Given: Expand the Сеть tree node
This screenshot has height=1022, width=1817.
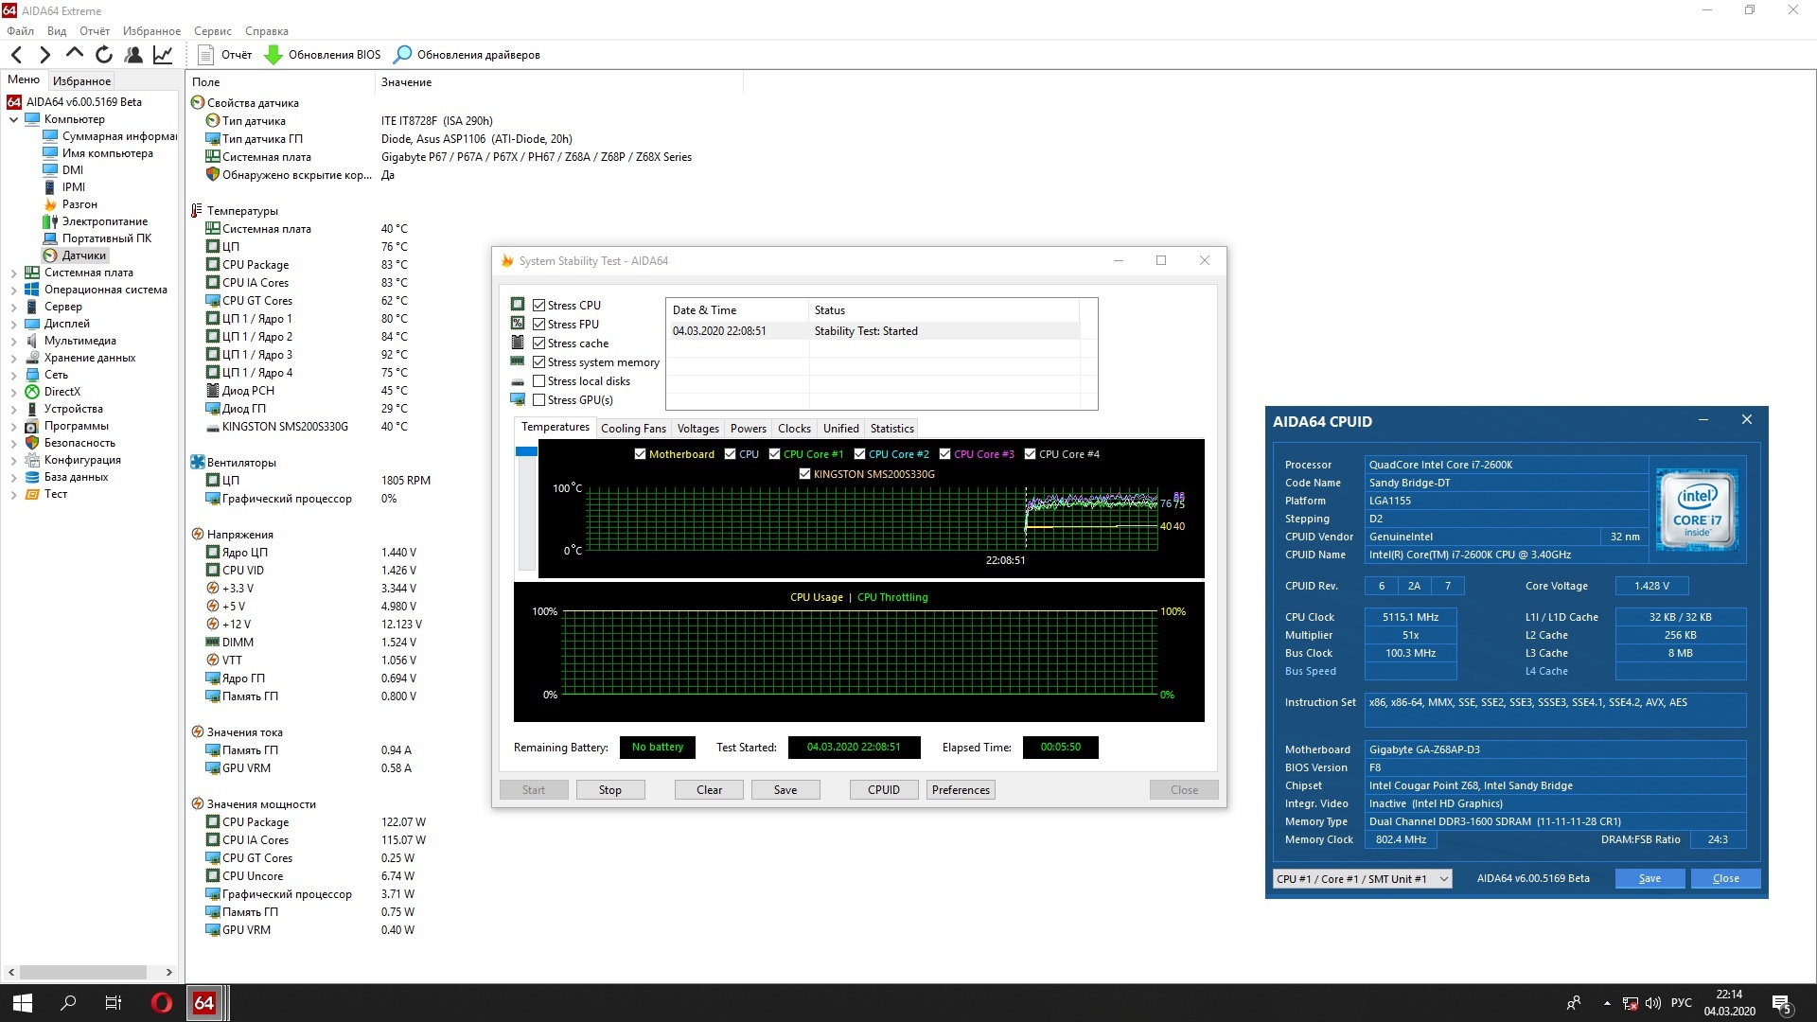Looking at the screenshot, I should [13, 375].
